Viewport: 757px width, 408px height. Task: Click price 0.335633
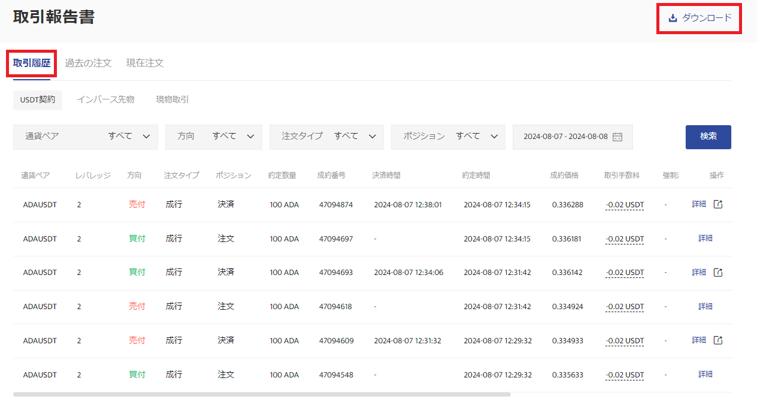click(x=568, y=375)
